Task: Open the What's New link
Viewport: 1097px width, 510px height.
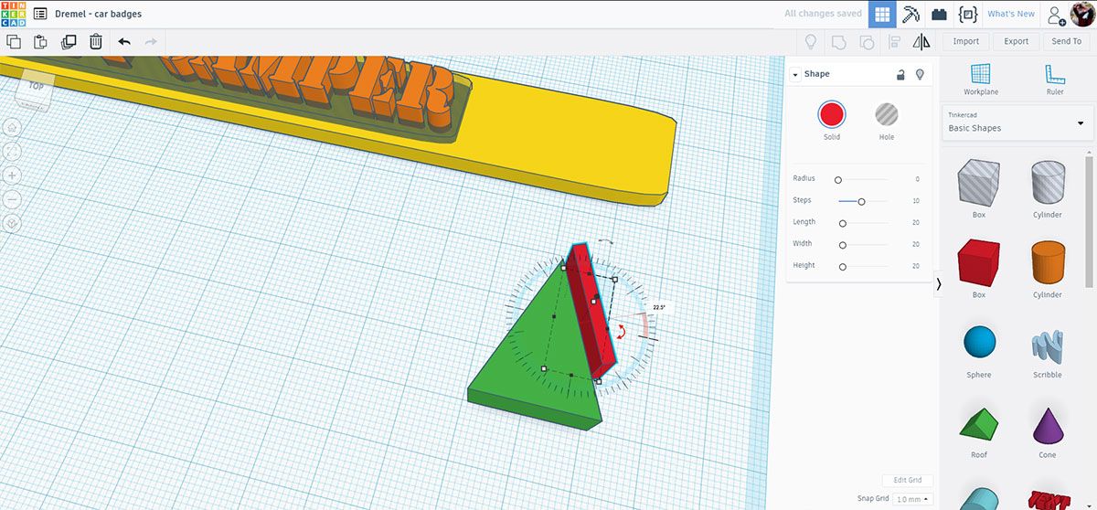Action: pyautogui.click(x=1011, y=14)
